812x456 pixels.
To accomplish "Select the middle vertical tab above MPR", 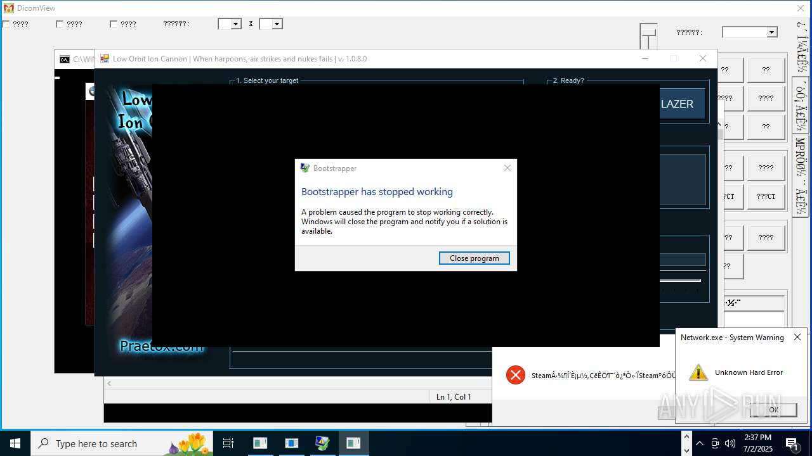I will pos(801,105).
